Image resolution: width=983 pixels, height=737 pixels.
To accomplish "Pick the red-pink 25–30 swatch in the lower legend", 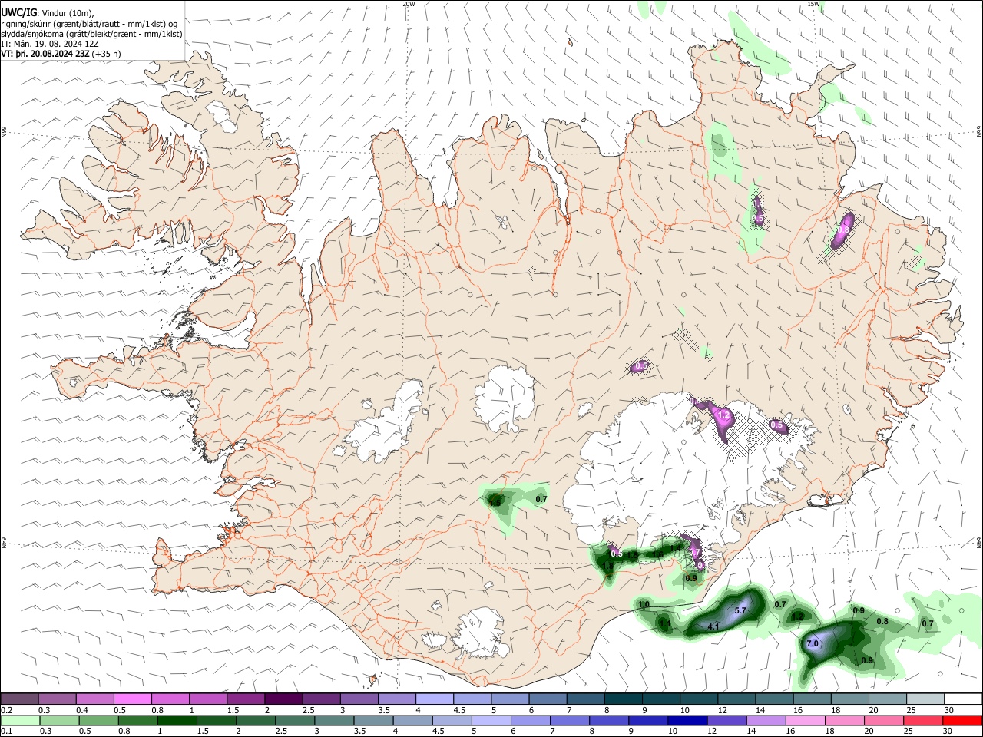I will [x=923, y=720].
